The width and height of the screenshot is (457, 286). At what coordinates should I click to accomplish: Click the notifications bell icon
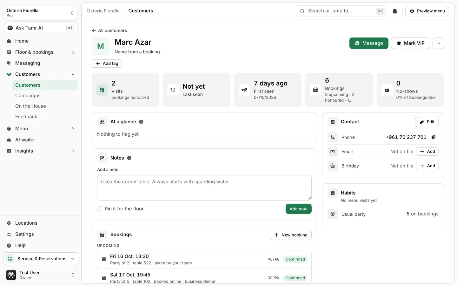point(395,11)
